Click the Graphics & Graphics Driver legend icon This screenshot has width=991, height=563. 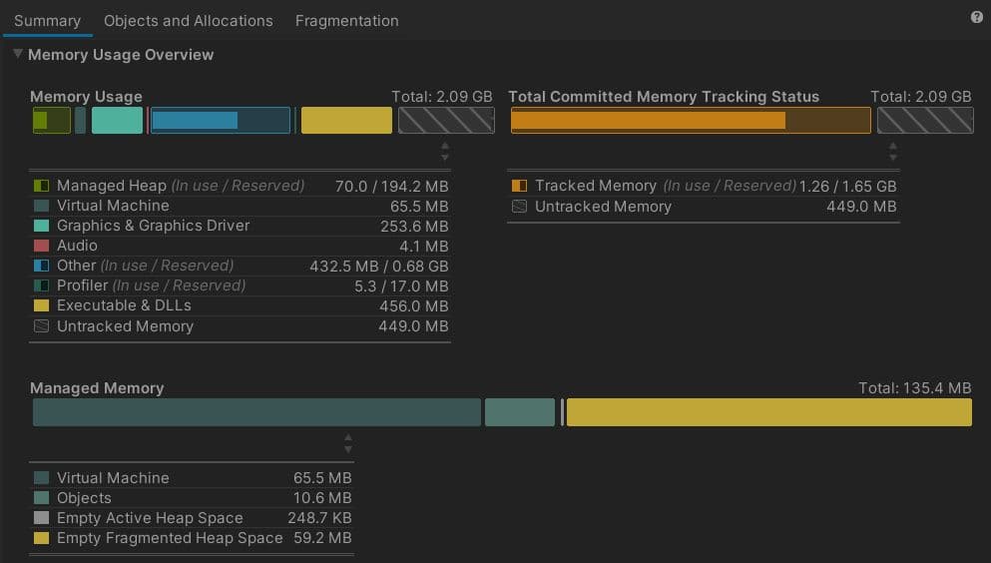coord(41,226)
